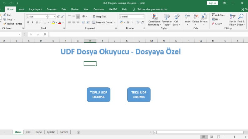Open Find & Select menu
This screenshot has height=139, width=248.
[241, 20]
